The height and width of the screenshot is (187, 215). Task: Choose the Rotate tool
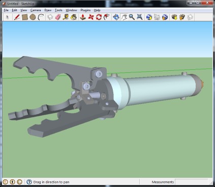point(99,17)
